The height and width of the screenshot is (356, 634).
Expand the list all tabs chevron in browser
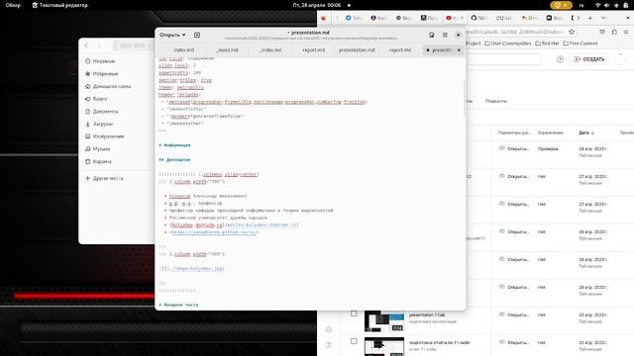tap(603, 18)
